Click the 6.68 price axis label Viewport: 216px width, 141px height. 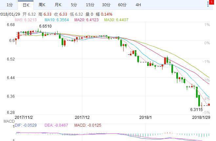tap(11, 25)
